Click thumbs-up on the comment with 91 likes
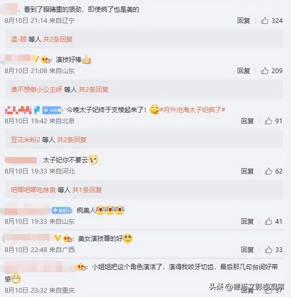The width and height of the screenshot is (291, 297). tap(269, 121)
